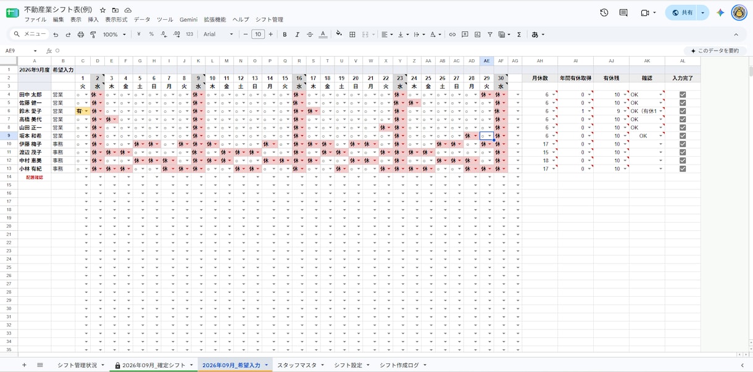The width and height of the screenshot is (753, 372).
Task: Open the Gemini sparkle icon
Action: click(x=720, y=12)
